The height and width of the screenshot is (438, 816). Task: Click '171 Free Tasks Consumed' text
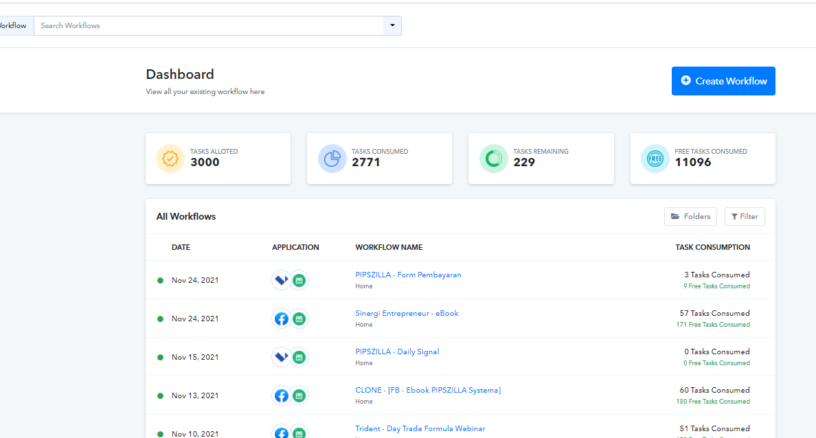coord(713,325)
